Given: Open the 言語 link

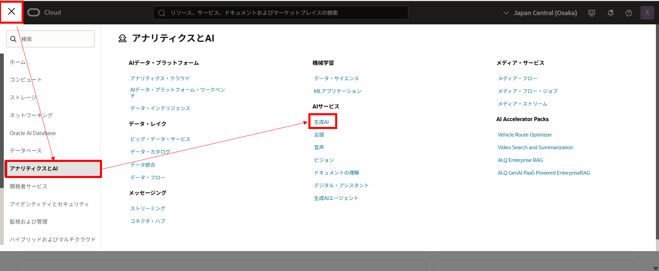Looking at the screenshot, I should pos(319,134).
